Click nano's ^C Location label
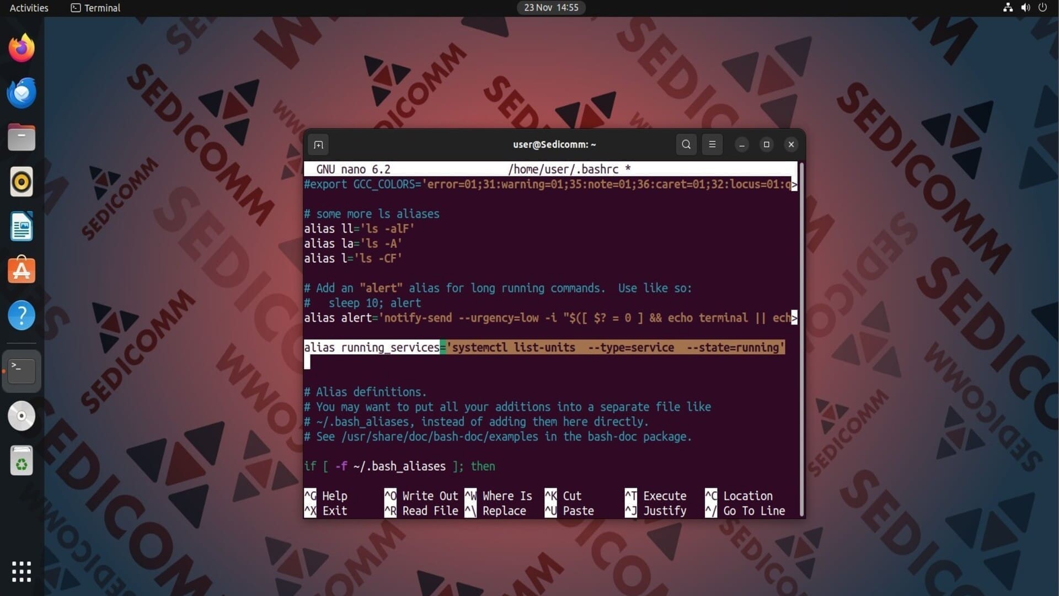 coord(739,496)
